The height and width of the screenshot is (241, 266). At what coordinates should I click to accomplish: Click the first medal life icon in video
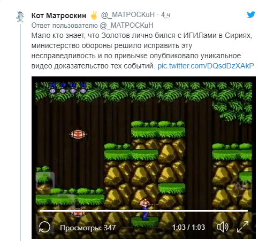(x=52, y=88)
